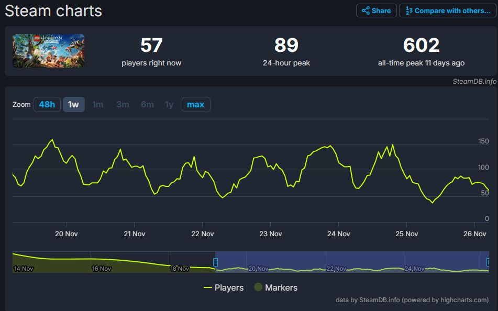Screen dimensions: 498x311
Task: Click the right navigator range handle
Action: coord(488,262)
